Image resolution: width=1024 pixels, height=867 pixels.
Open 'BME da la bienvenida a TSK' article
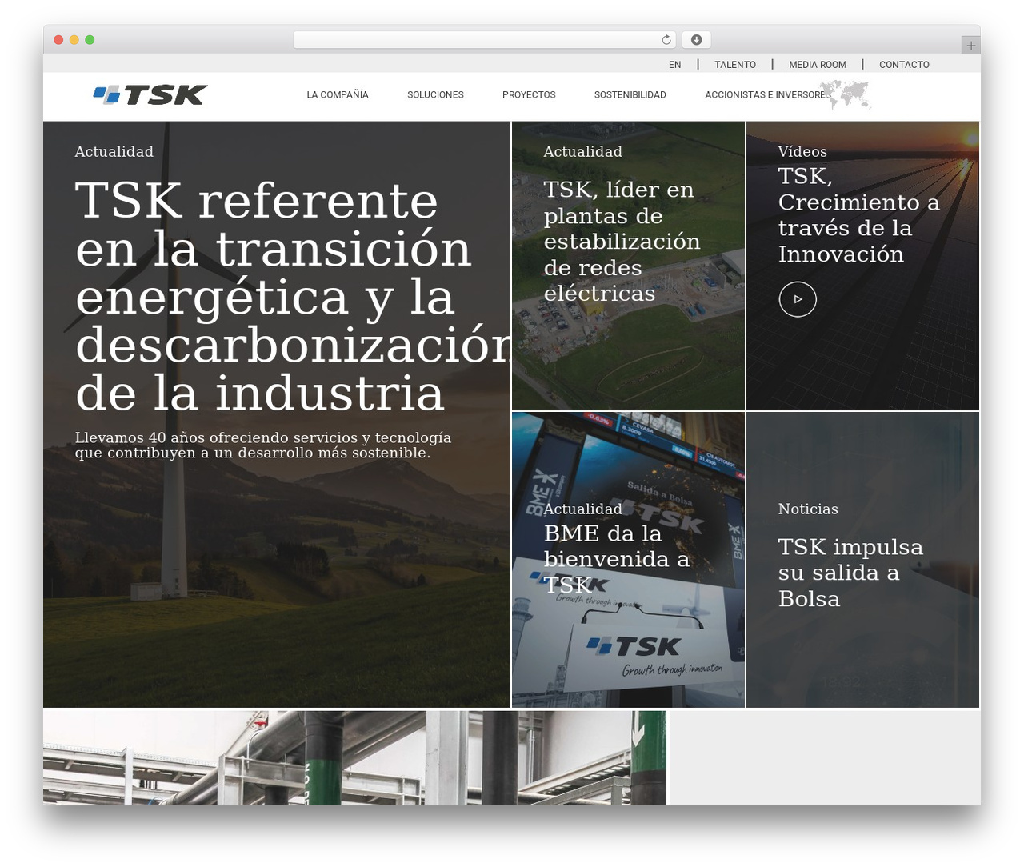coord(617,559)
